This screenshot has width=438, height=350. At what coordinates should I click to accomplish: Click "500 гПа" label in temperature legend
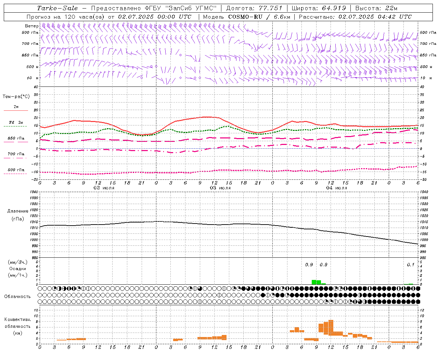(16, 170)
